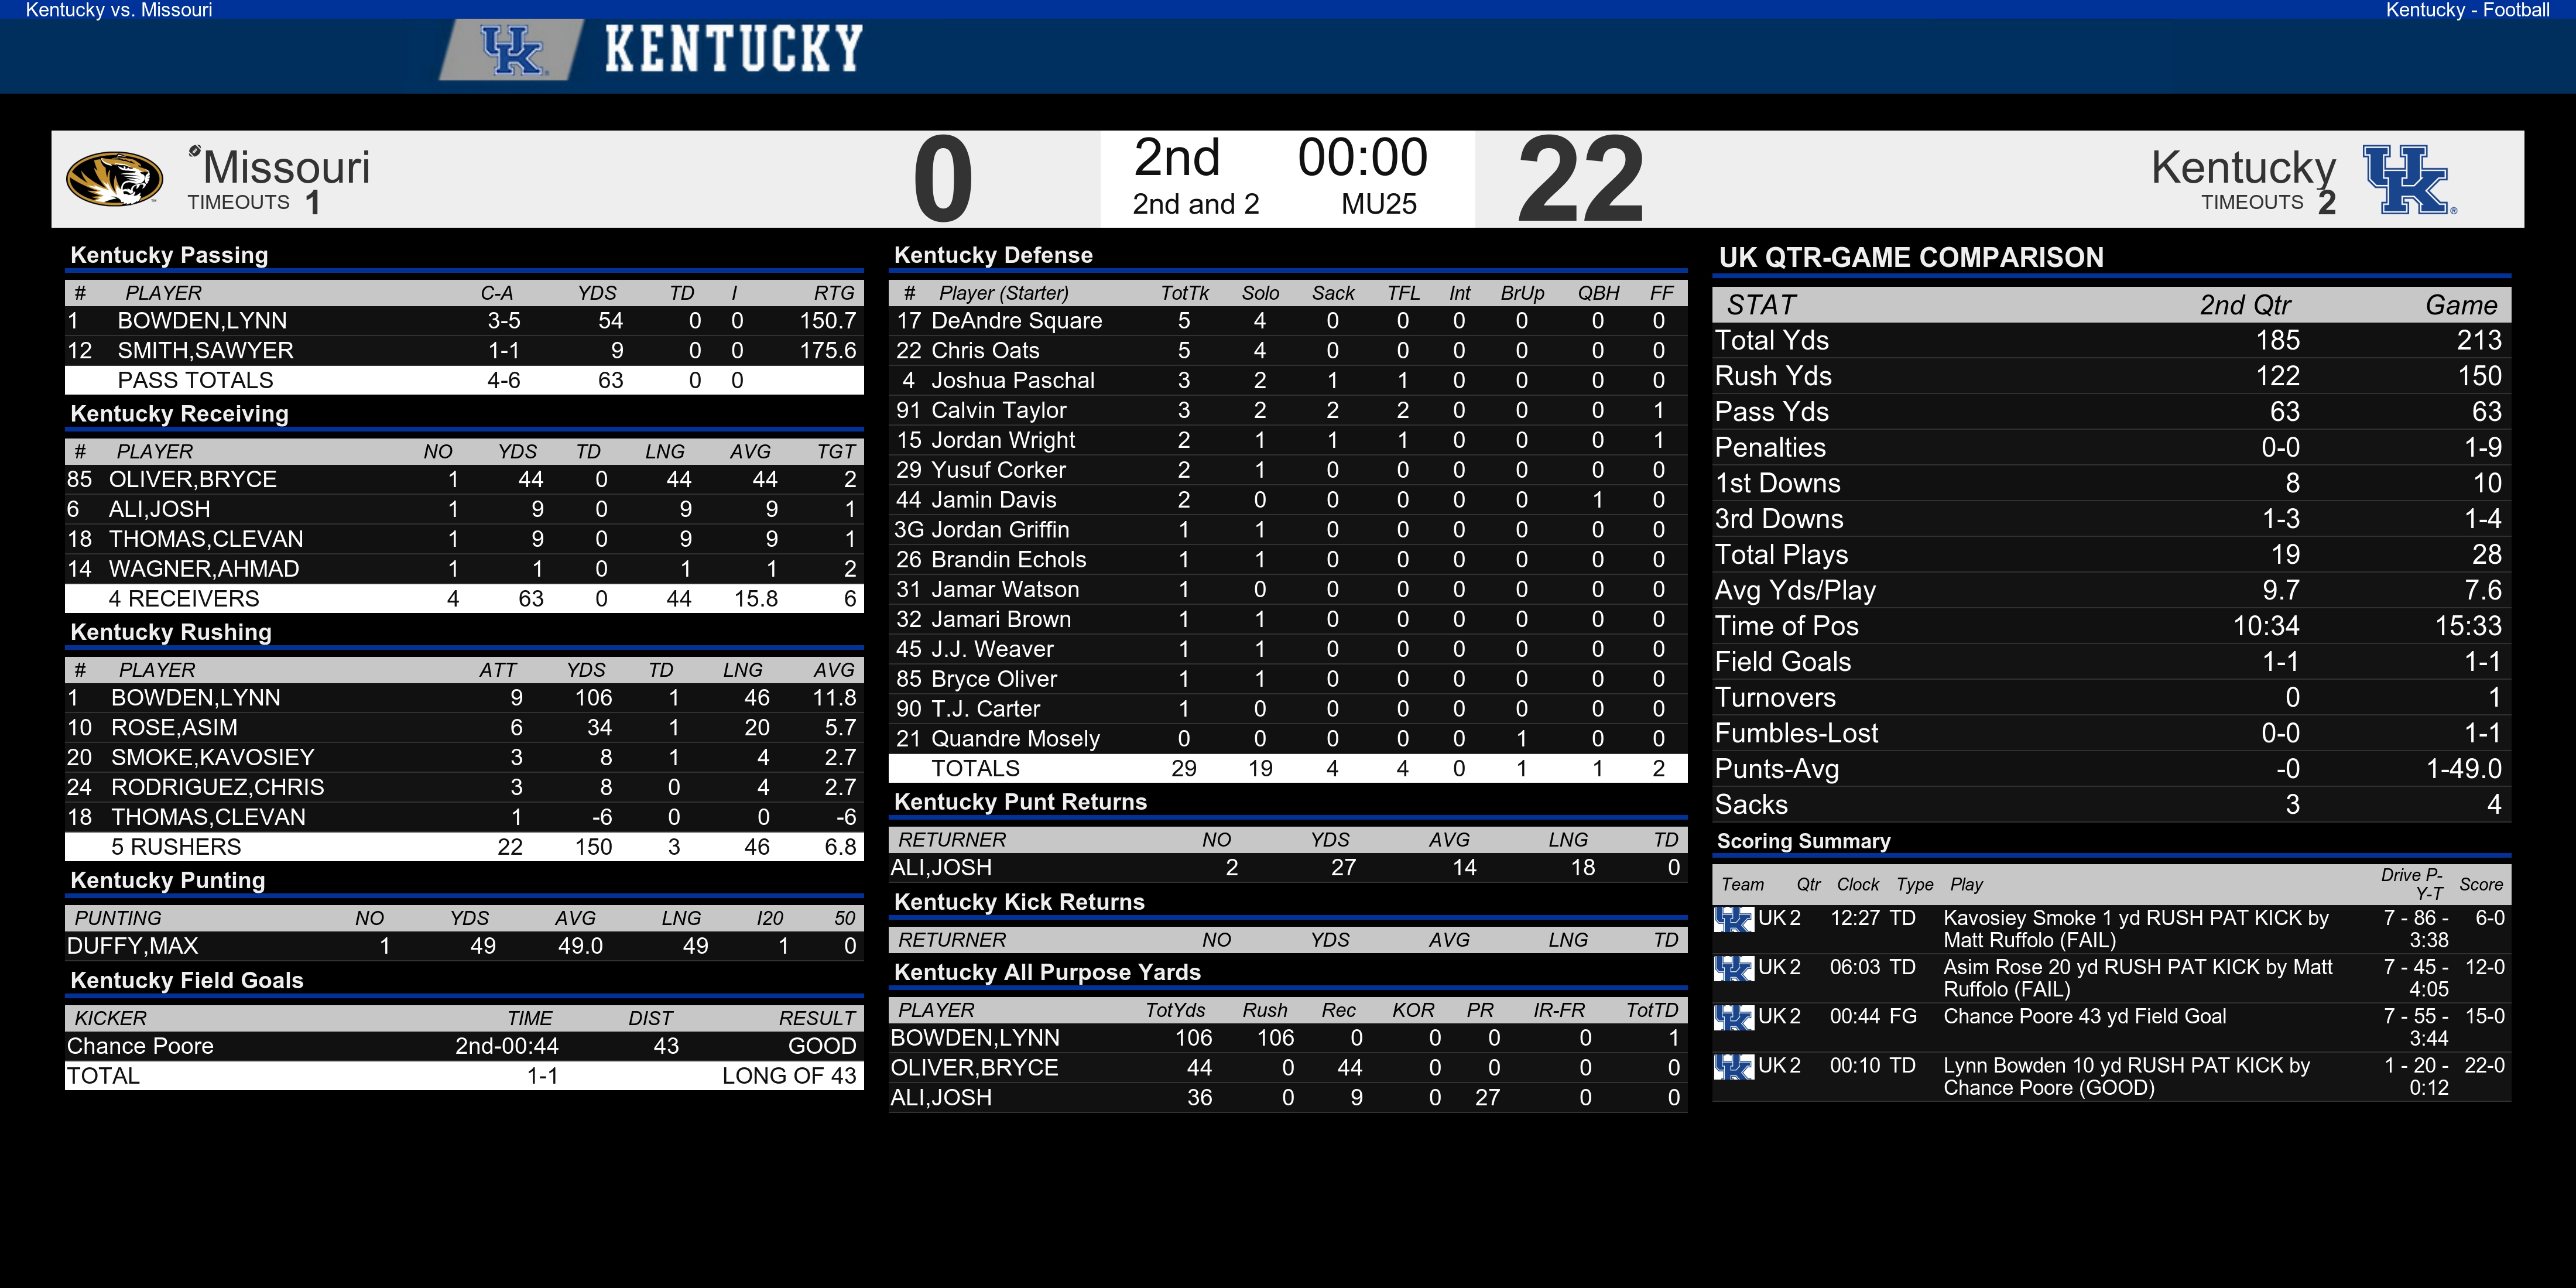Click the Total Yds comparison row

pyautogui.click(x=2111, y=340)
